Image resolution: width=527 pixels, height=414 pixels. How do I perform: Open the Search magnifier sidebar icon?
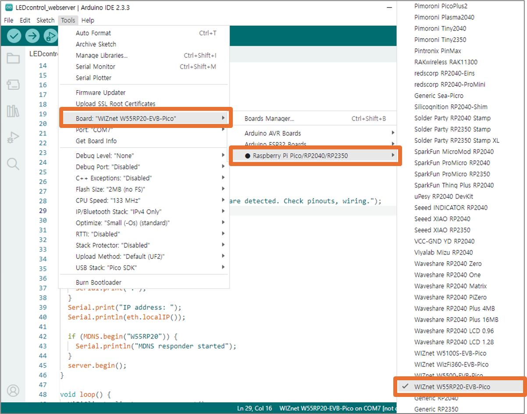click(13, 164)
